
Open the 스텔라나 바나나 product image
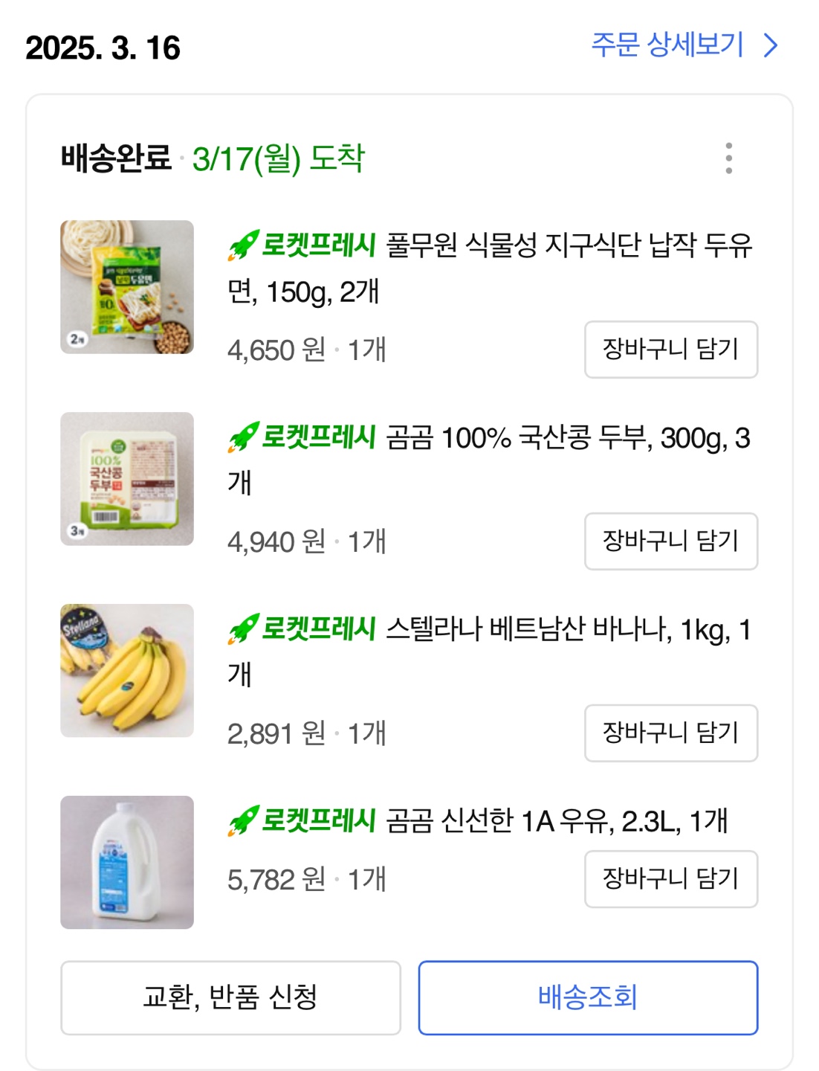127,671
